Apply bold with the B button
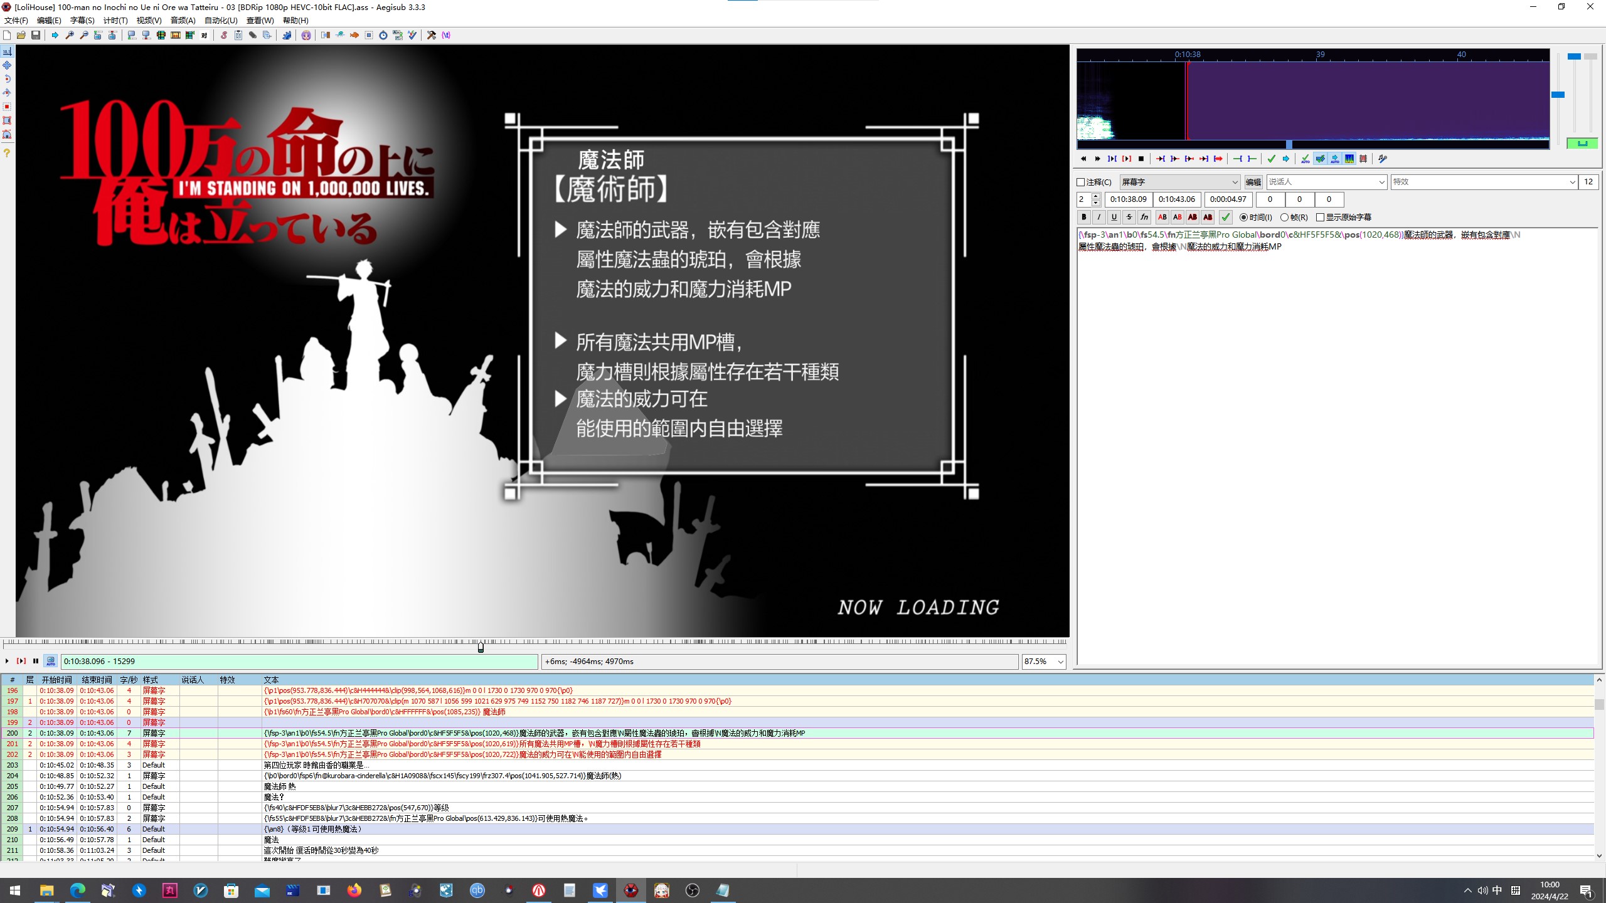Image resolution: width=1606 pixels, height=903 pixels. [x=1083, y=217]
